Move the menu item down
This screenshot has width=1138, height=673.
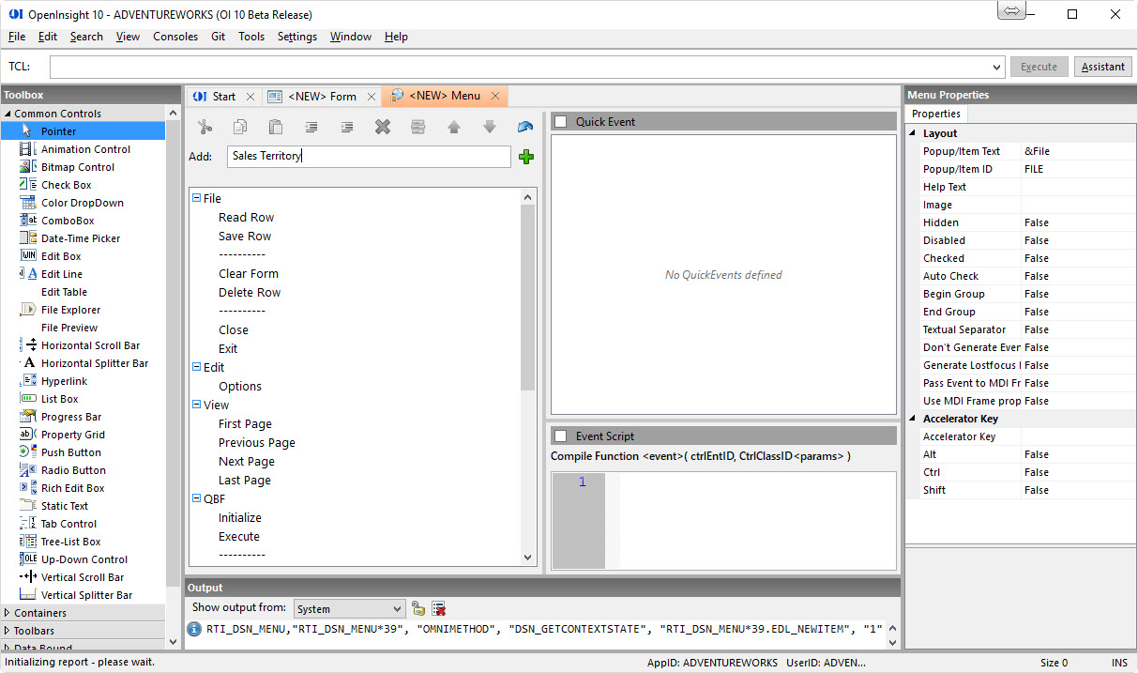pyautogui.click(x=489, y=127)
